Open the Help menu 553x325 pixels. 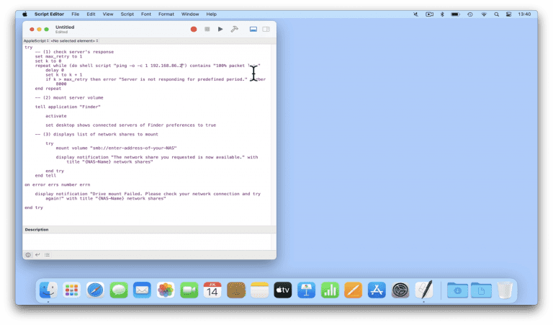211,14
